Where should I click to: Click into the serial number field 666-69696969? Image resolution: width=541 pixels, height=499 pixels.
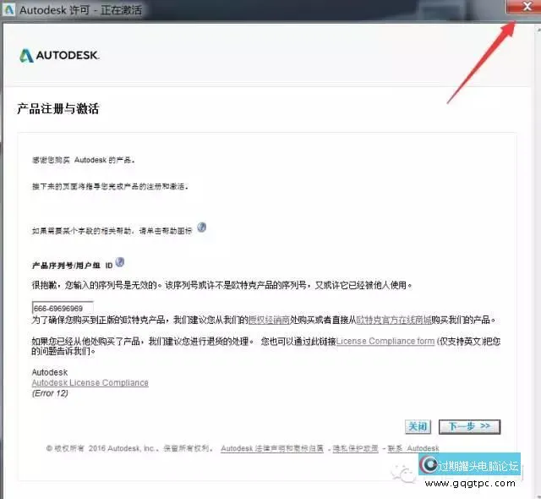(63, 308)
